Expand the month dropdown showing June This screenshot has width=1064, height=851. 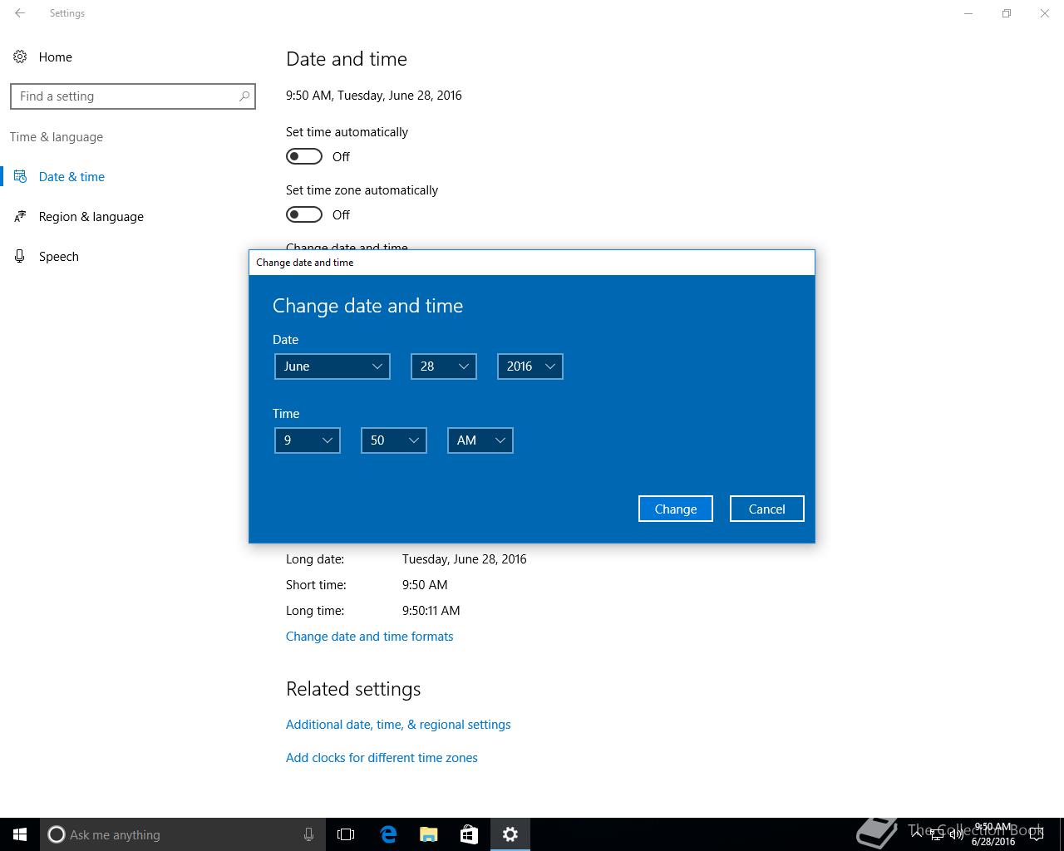point(332,366)
